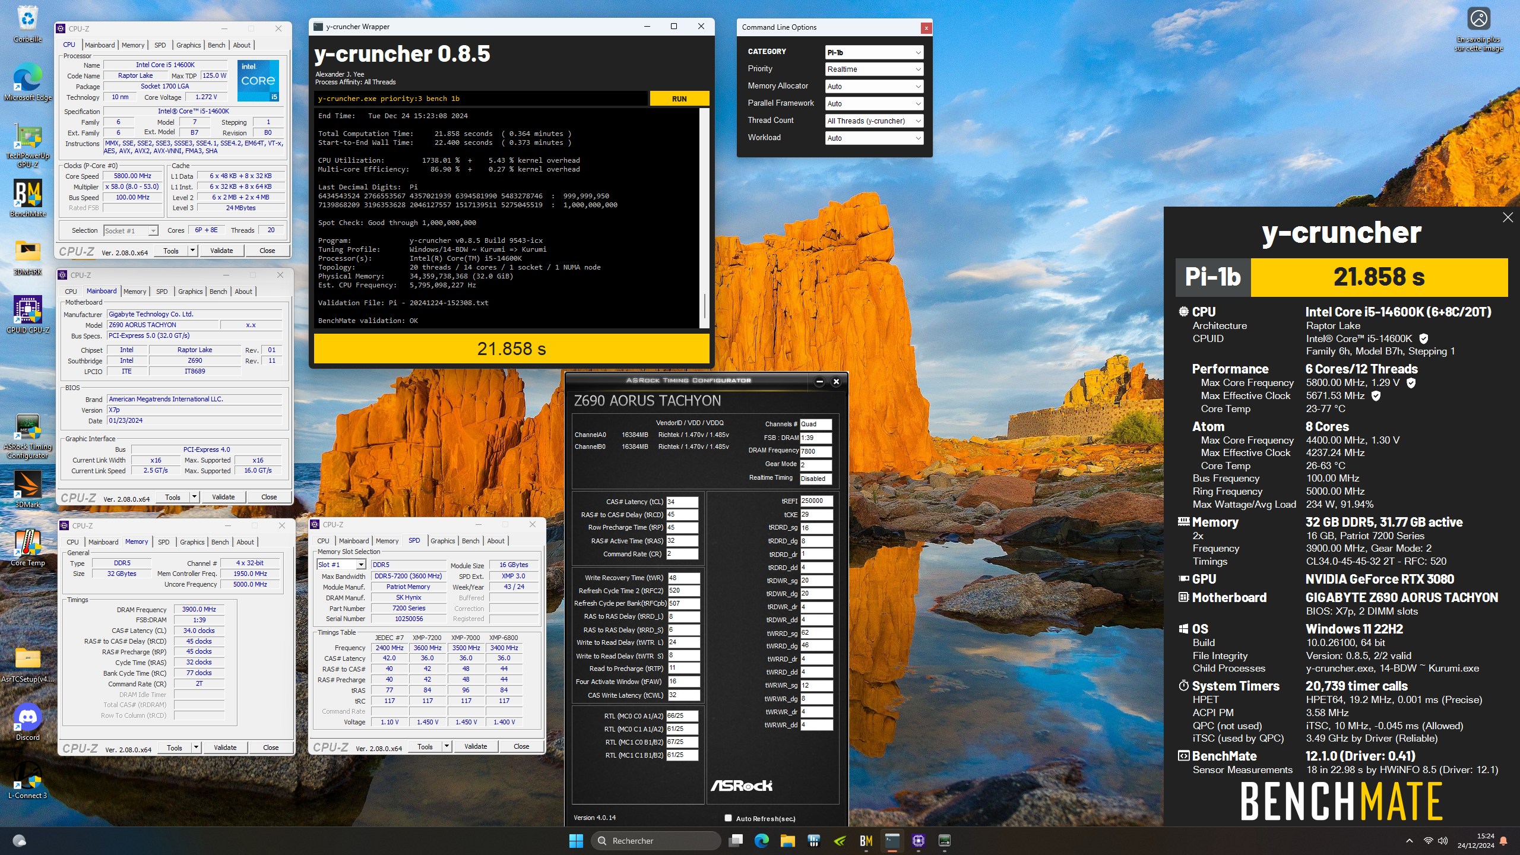The image size is (1520, 855).
Task: Click Tools button in CPU-Z SPD window
Action: (425, 746)
